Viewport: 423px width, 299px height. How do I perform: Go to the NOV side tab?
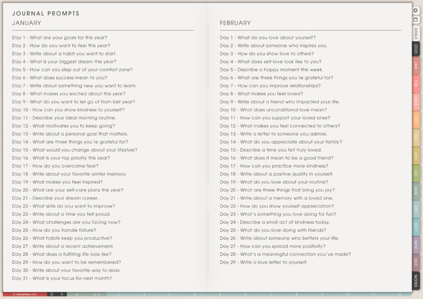pyautogui.click(x=416, y=245)
